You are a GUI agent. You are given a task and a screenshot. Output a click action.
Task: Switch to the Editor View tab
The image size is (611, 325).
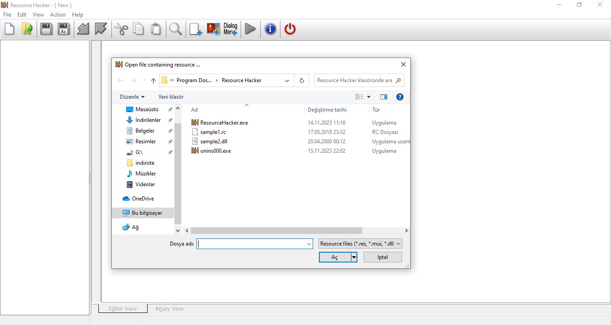(x=123, y=308)
